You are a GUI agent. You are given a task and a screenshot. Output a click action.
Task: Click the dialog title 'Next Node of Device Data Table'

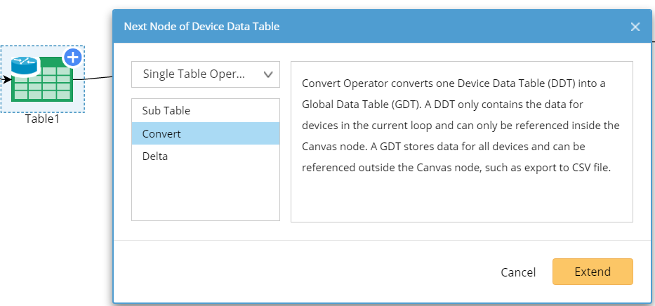tap(201, 27)
